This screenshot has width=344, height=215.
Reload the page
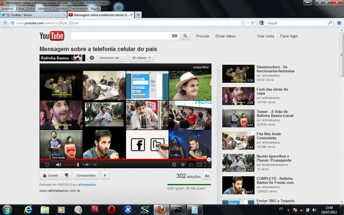253,23
